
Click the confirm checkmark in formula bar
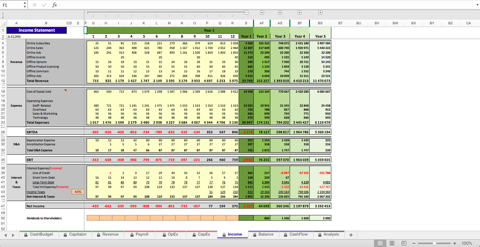point(44,5)
